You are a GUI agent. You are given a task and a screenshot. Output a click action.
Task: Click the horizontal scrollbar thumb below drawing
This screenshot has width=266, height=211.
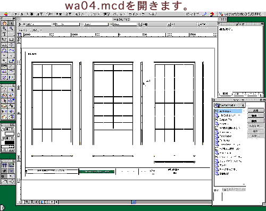[134, 202]
